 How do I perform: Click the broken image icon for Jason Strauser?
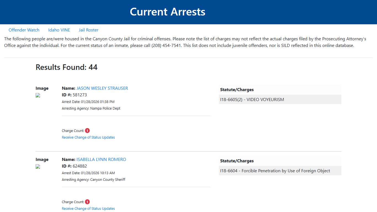38,95
